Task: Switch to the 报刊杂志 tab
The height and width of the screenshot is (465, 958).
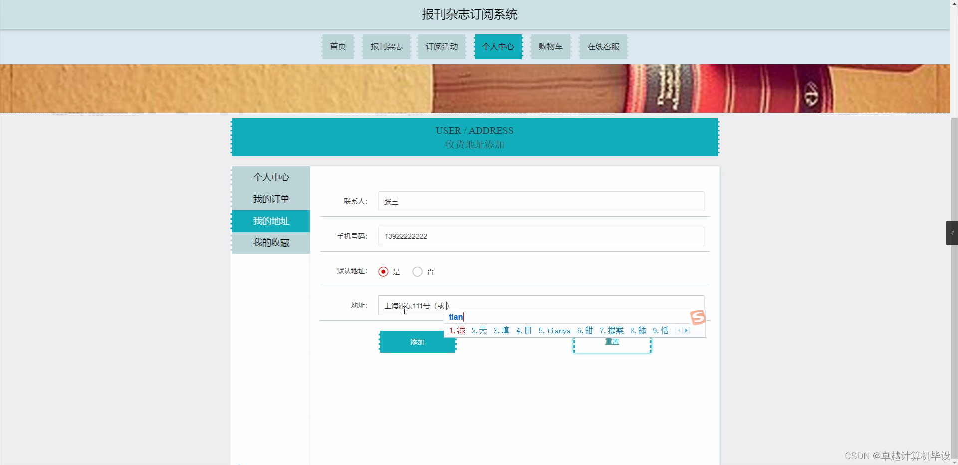Action: (386, 46)
